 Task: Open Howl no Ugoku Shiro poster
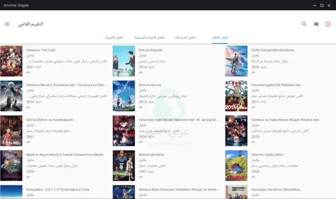[236, 166]
